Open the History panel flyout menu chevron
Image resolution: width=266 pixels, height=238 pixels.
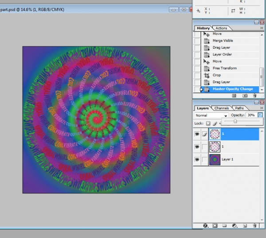[x=262, y=28]
